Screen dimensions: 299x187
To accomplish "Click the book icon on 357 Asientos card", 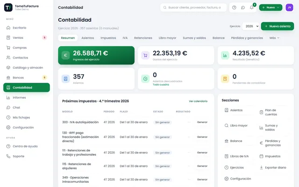I will click(x=65, y=79).
